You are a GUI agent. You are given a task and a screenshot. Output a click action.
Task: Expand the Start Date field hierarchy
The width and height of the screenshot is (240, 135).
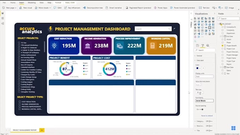(220, 67)
